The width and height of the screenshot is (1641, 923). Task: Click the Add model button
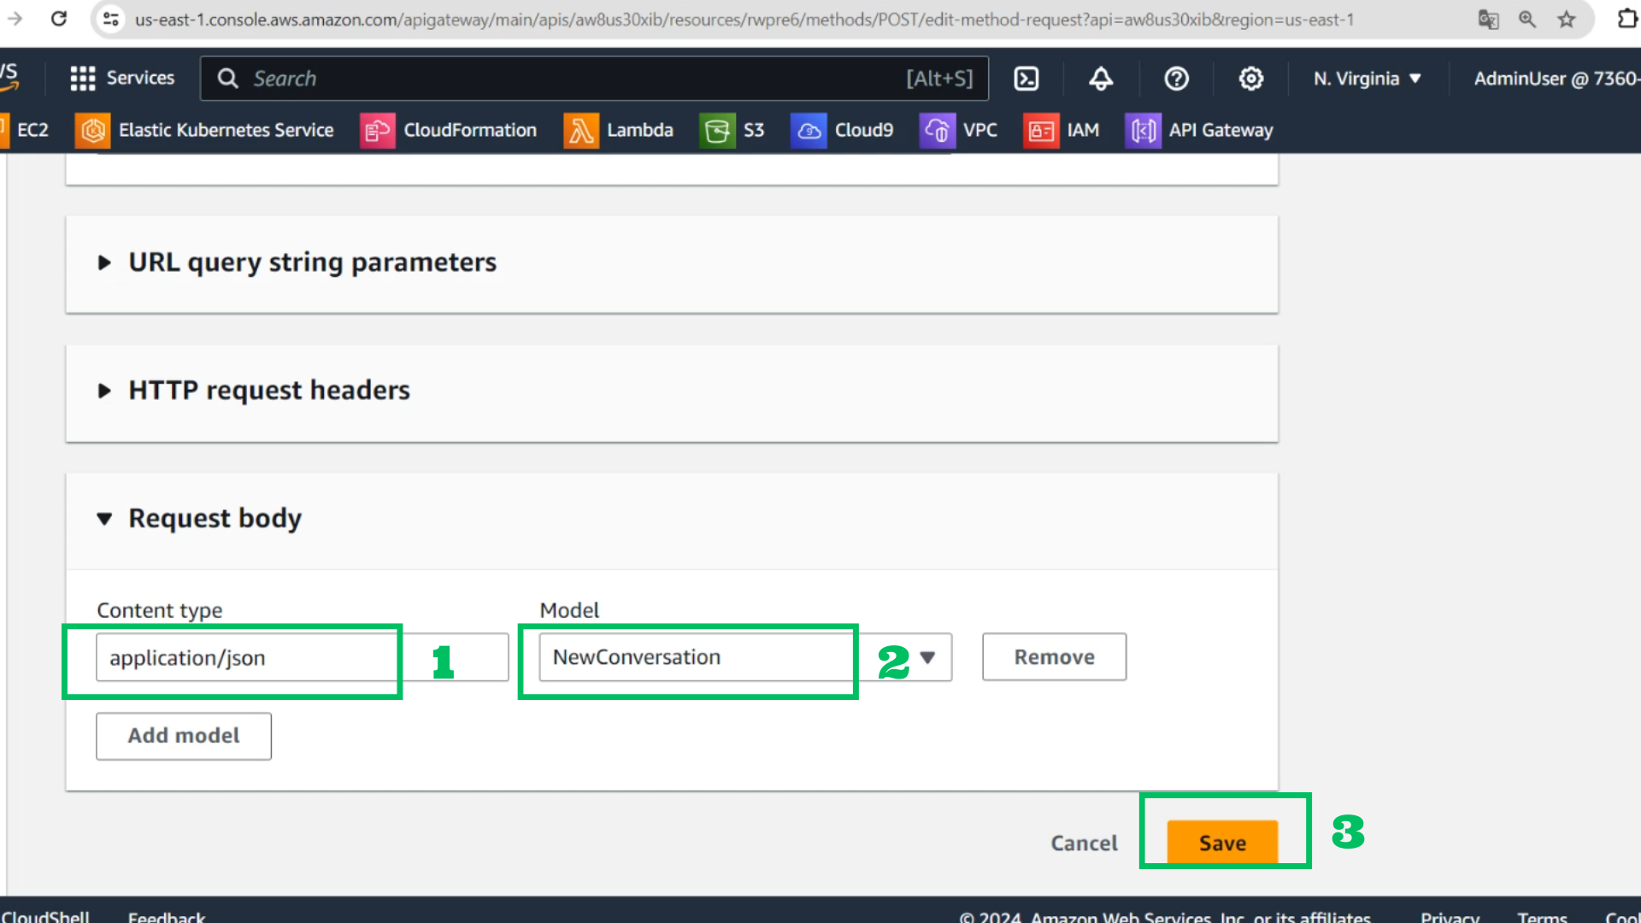click(184, 736)
